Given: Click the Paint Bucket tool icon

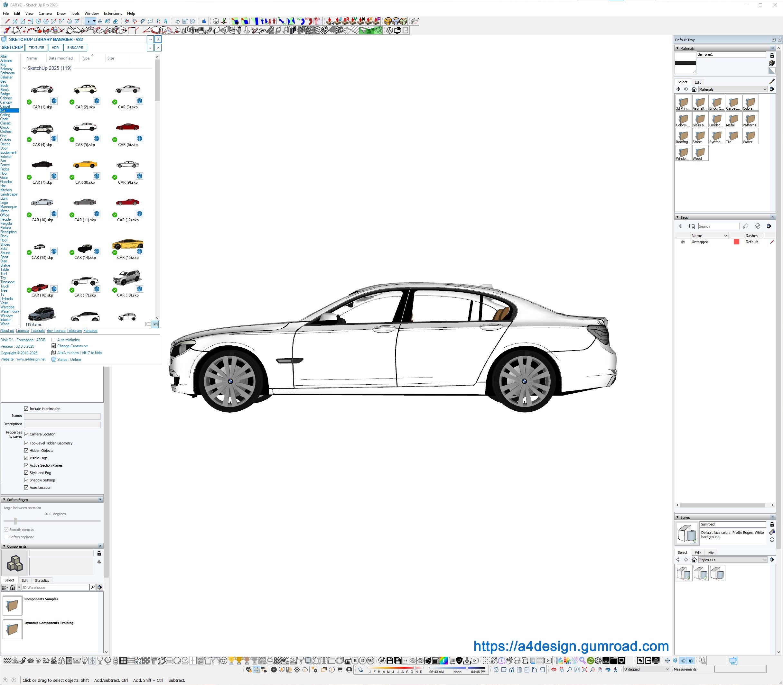Looking at the screenshot, I should (108, 22).
